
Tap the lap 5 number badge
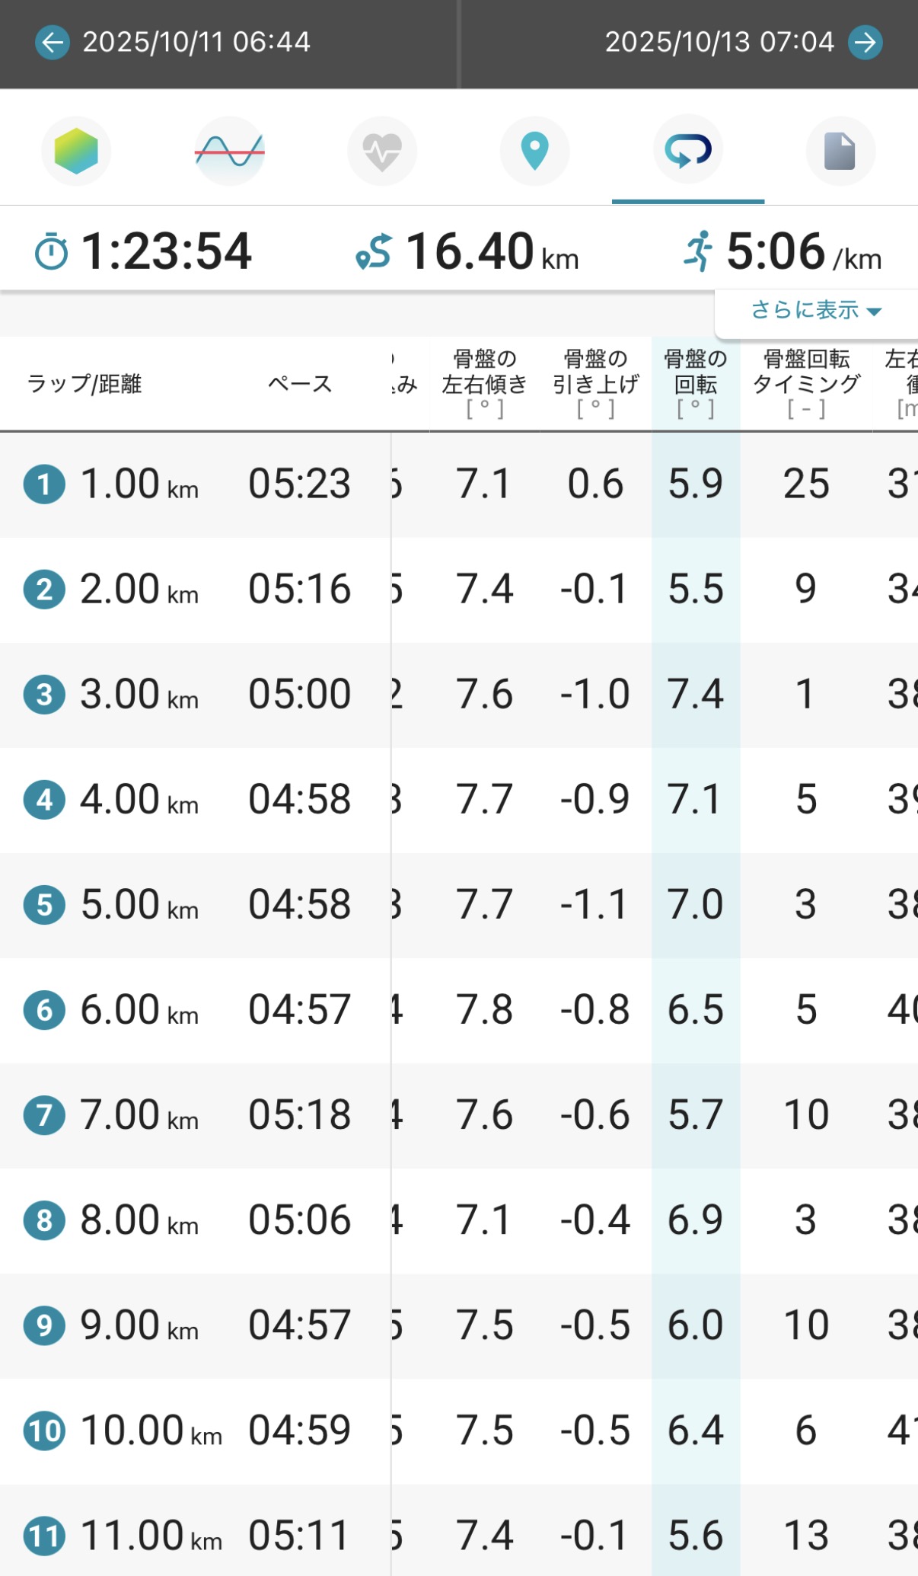tap(44, 906)
